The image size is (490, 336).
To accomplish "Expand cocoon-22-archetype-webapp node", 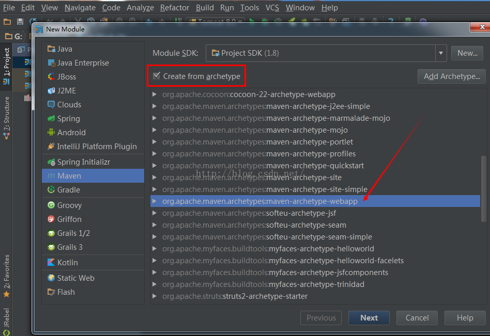I will [155, 94].
